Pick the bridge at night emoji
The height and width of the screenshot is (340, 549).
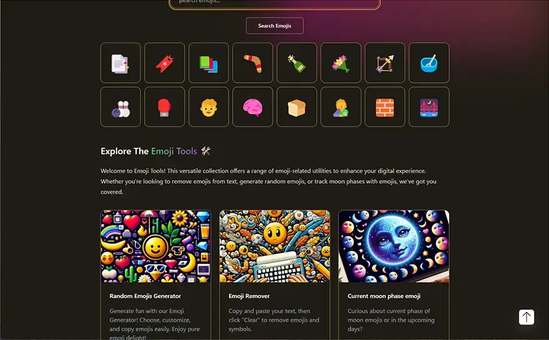pyautogui.click(x=429, y=107)
